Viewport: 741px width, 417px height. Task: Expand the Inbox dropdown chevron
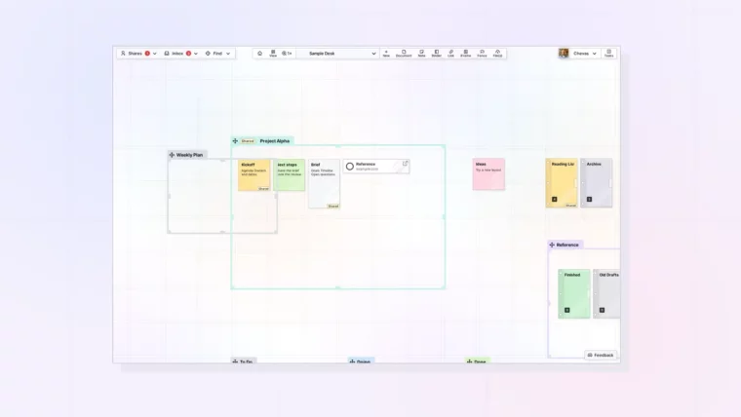pyautogui.click(x=196, y=54)
